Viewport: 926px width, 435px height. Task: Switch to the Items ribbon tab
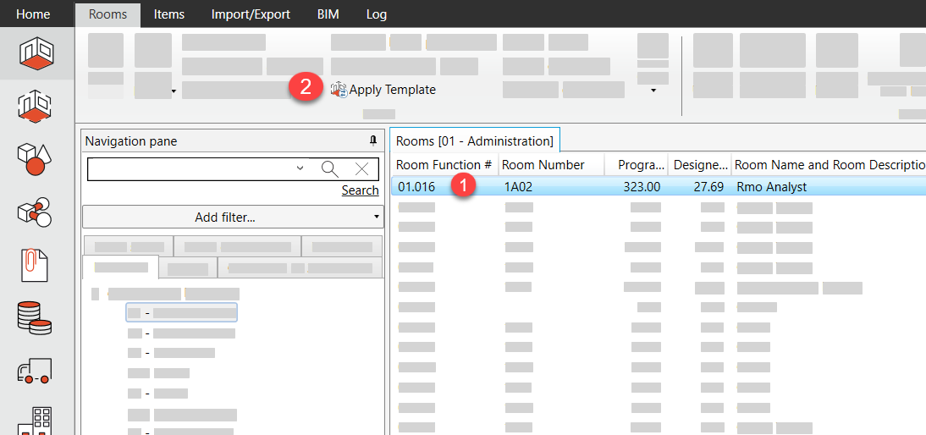point(168,14)
